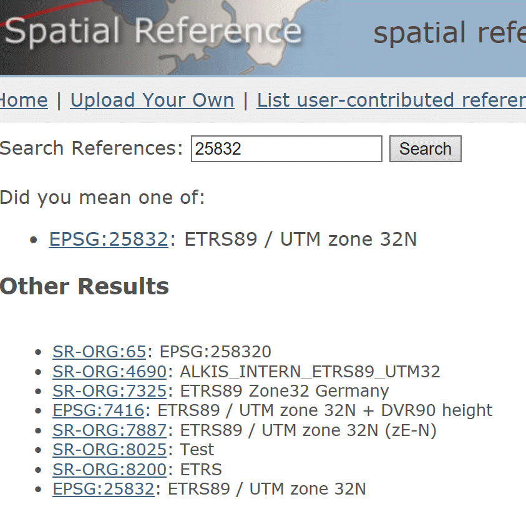Click the Spatial Reference logo banner
Screen dimensions: 526x522
[153, 31]
